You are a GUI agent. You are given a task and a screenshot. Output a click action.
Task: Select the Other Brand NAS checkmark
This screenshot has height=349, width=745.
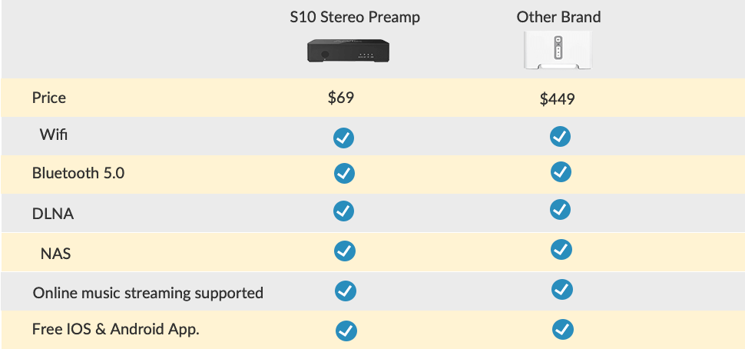point(561,250)
